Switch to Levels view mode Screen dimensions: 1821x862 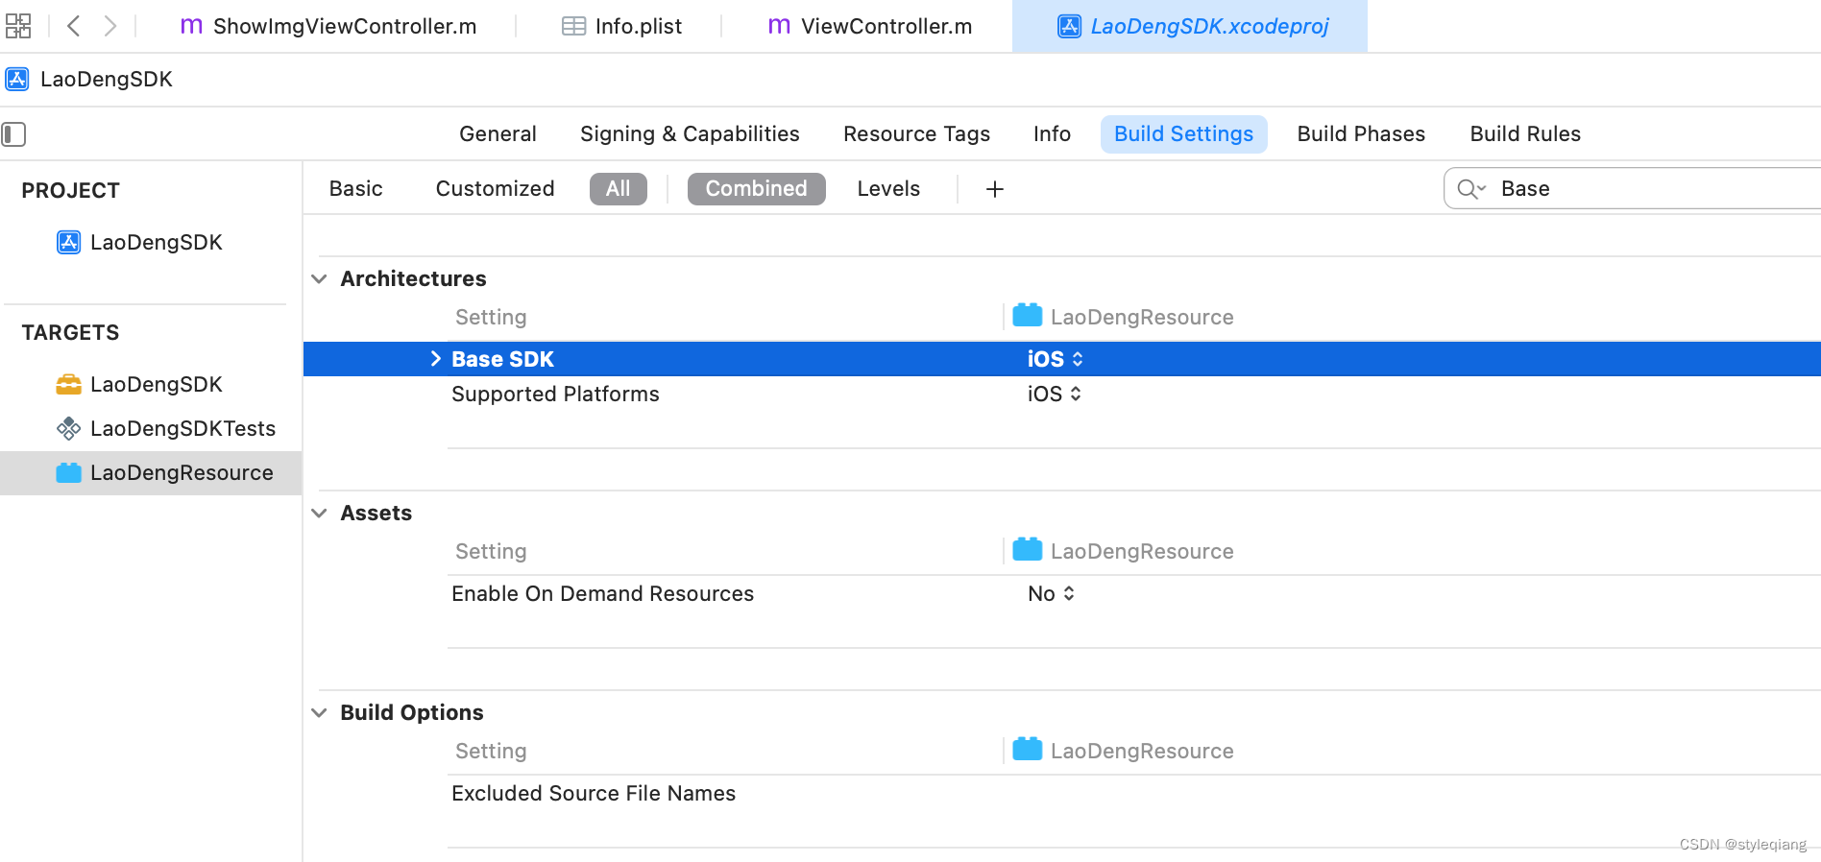(888, 188)
